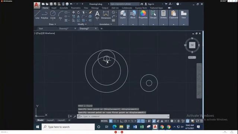Switch to the Layout1 tab
Image resolution: width=238 pixels, height=134 pixels.
pos(51,120)
